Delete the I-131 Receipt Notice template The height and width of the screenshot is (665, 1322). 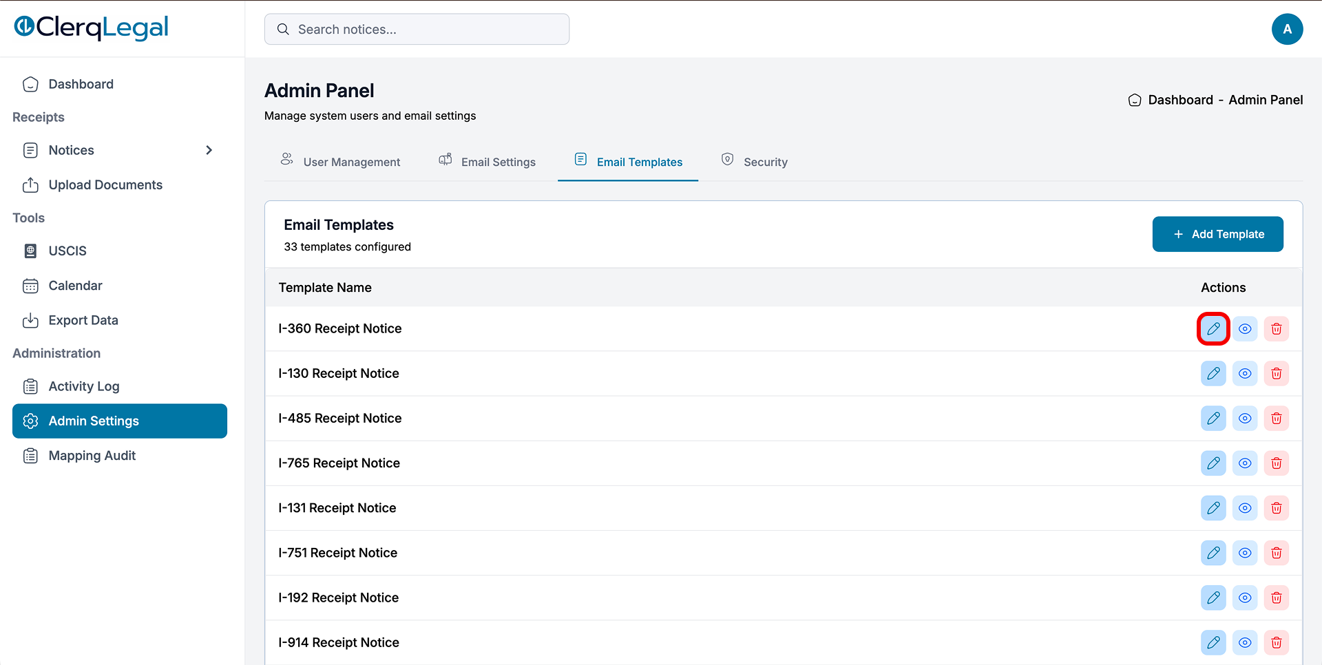click(x=1277, y=508)
